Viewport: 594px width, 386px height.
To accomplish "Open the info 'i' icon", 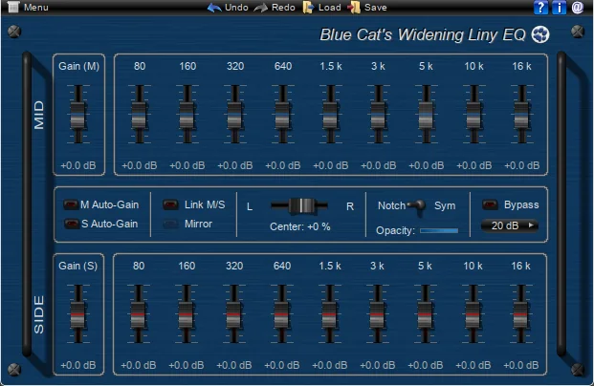I will pyautogui.click(x=559, y=8).
